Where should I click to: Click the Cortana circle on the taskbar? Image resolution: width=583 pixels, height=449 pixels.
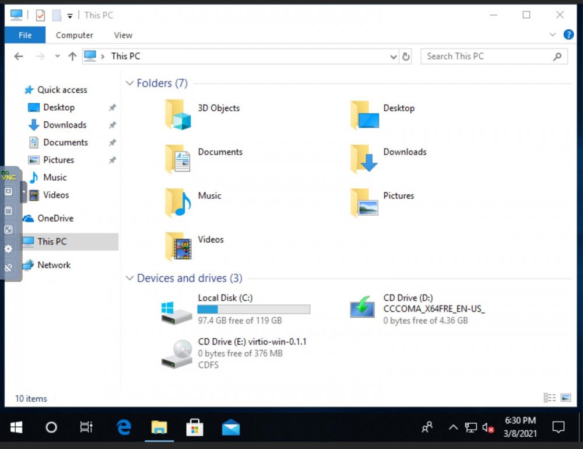pos(51,427)
